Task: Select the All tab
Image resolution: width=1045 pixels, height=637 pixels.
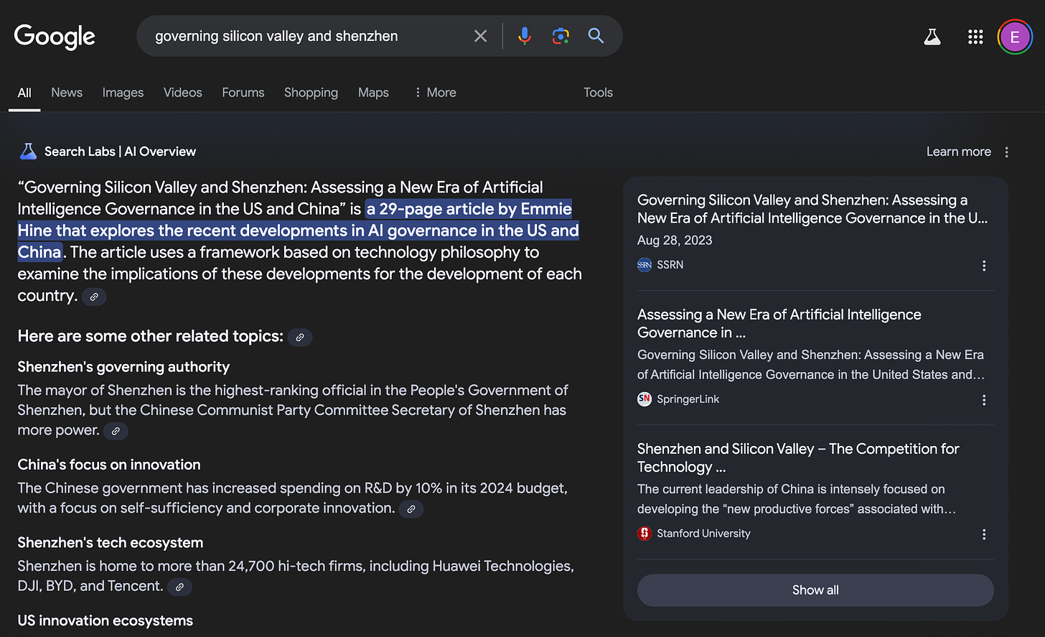Action: 24,93
